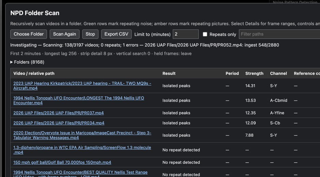
Task: Click Isolated peaks in PR034 row
Action: click(x=176, y=123)
